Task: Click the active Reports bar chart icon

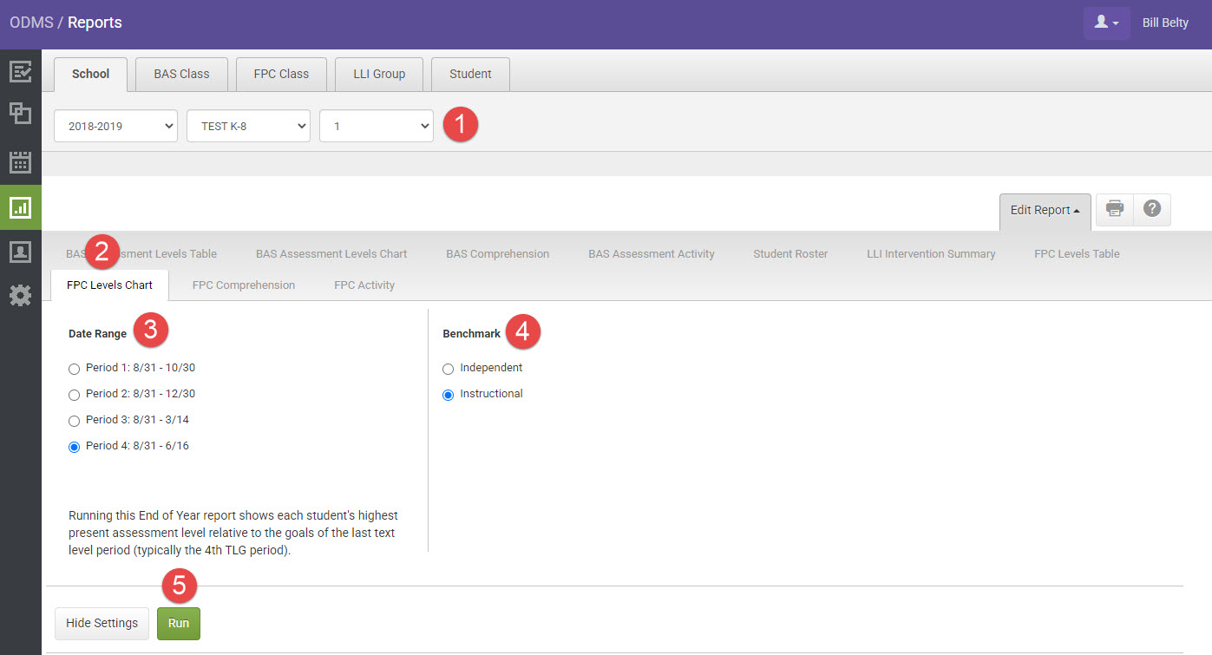Action: point(21,207)
